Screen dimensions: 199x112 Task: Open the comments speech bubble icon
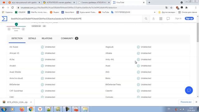click(168, 19)
